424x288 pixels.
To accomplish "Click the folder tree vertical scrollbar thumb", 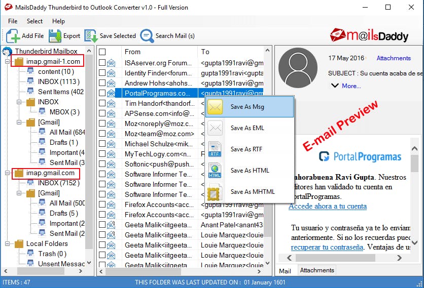I will [x=89, y=151].
